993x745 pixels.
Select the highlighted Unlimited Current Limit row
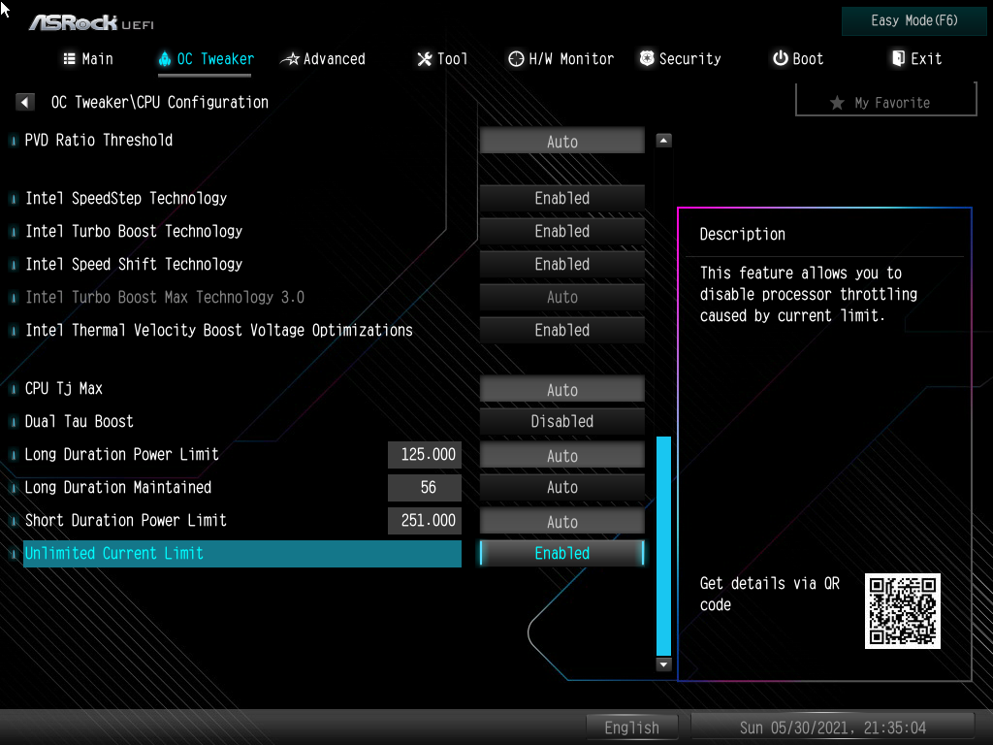pyautogui.click(x=241, y=553)
